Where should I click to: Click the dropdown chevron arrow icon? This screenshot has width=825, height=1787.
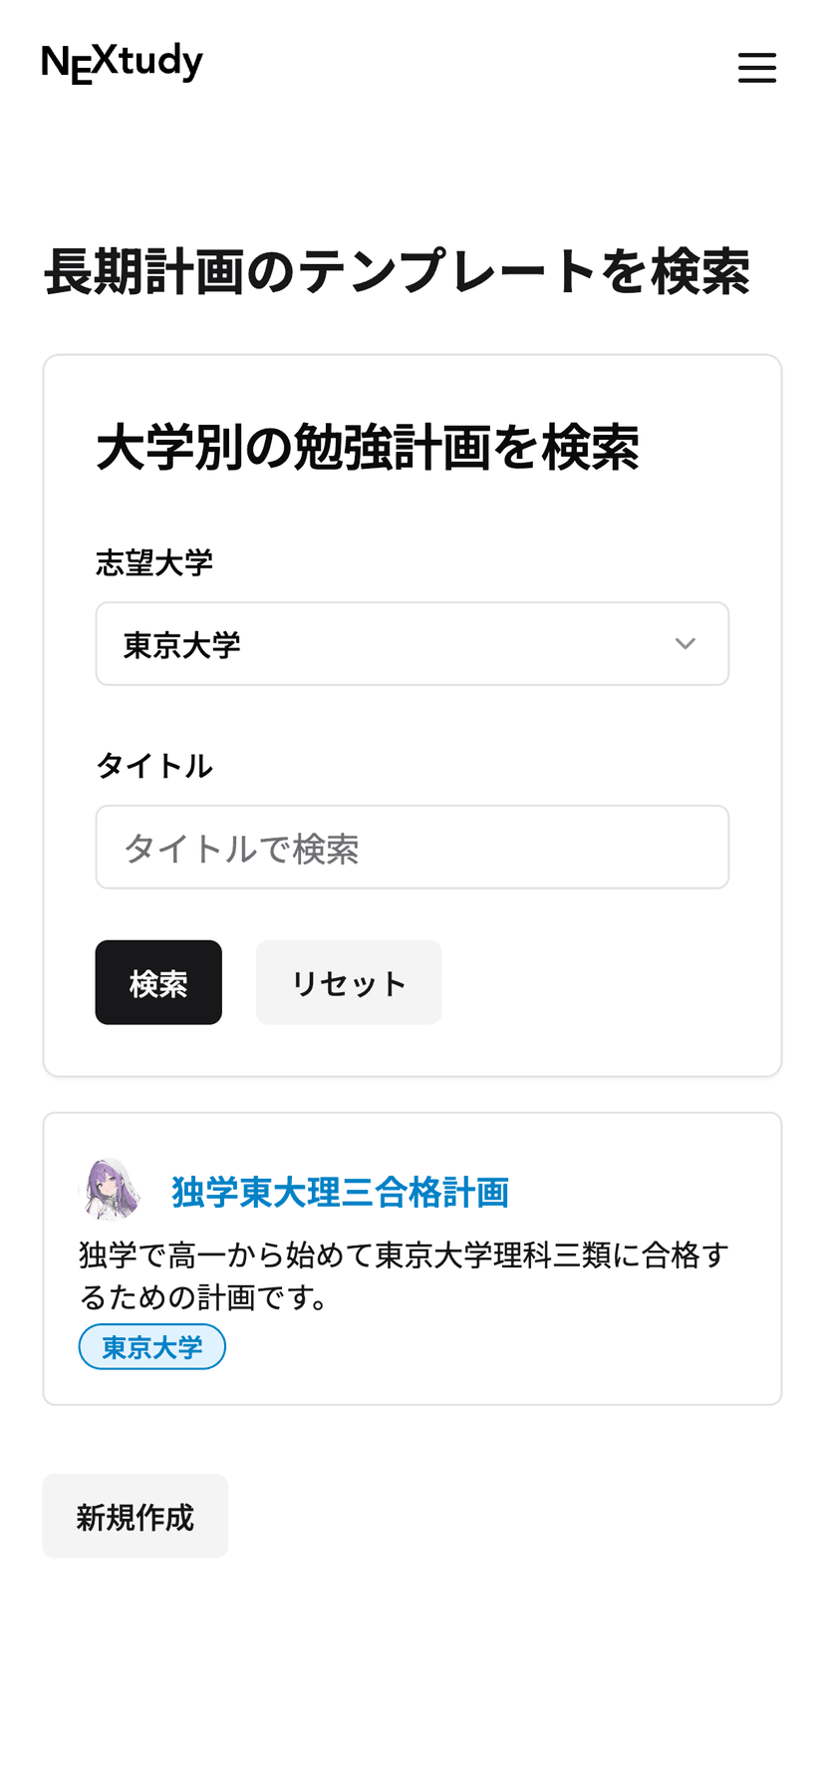click(x=685, y=644)
